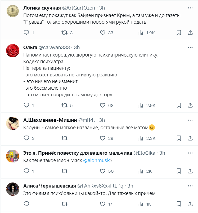Open more options on А.Шахманаев-Мишин's tweet
Viewport: 198px width, 213px height.
pyautogui.click(x=190, y=120)
